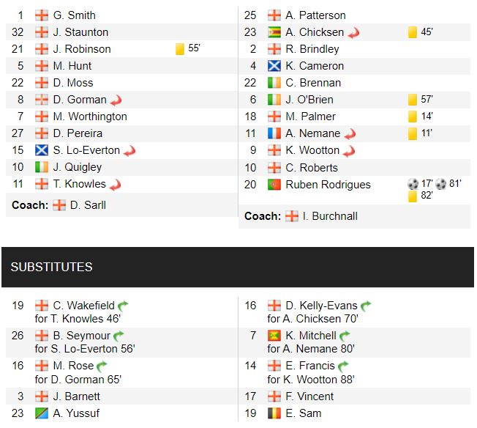Click the yellow card icon beside M. Palmer
This screenshot has height=428, width=477.
point(413,117)
